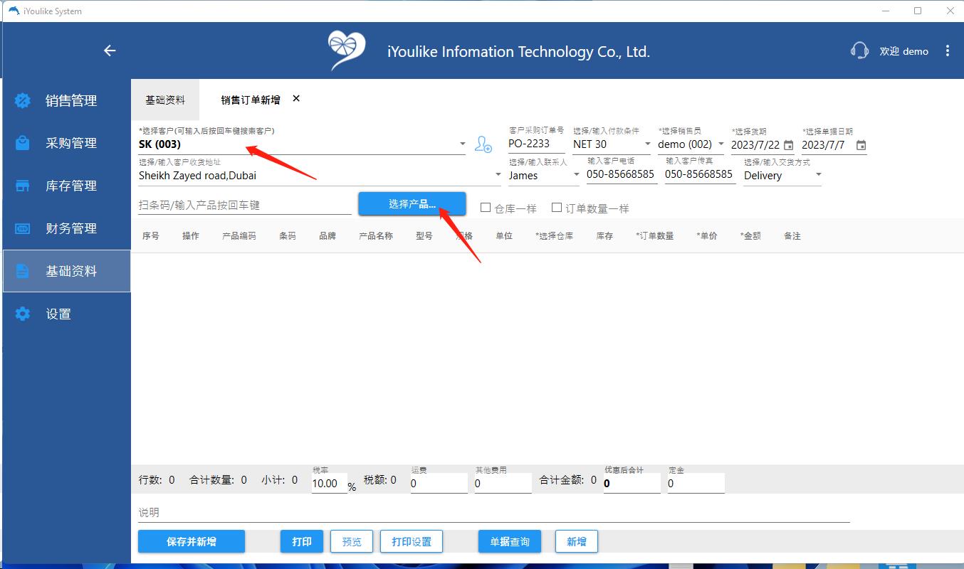Screen dimensions: 964x569
Task: Click the back arrow in header
Action: point(110,50)
